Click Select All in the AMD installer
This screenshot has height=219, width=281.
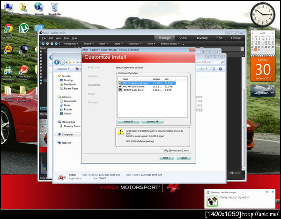pos(128,122)
